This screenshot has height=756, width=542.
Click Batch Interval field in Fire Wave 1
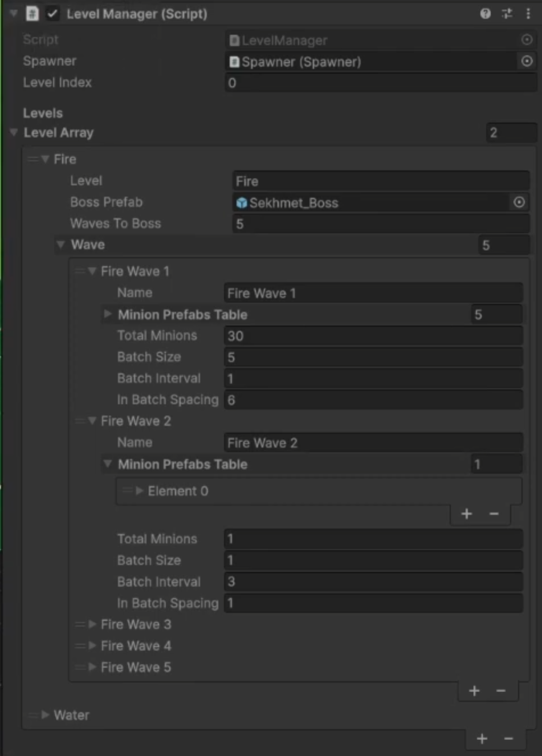click(x=373, y=379)
